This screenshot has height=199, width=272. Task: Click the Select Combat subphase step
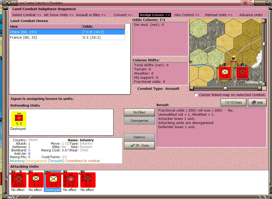(27, 15)
